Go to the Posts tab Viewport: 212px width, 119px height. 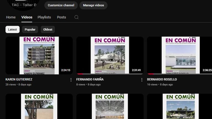click(x=62, y=17)
